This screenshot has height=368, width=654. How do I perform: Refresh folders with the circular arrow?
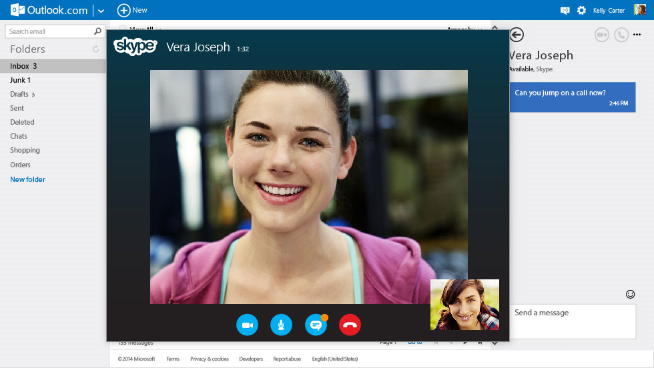[96, 49]
